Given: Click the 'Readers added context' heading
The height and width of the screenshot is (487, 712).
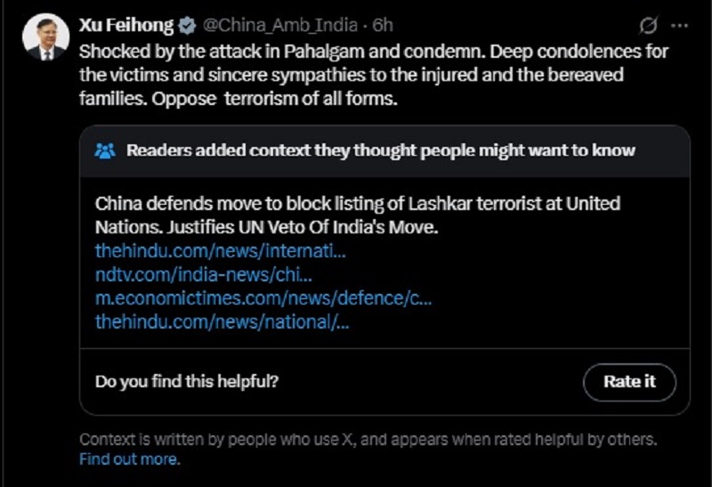Looking at the screenshot, I should coord(381,150).
